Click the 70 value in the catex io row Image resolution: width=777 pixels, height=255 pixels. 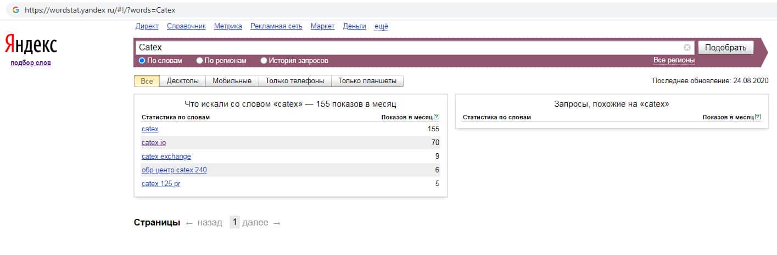click(435, 143)
